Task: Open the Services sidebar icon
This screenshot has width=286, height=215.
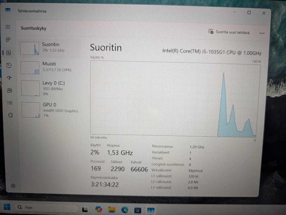Action: pos(10,115)
